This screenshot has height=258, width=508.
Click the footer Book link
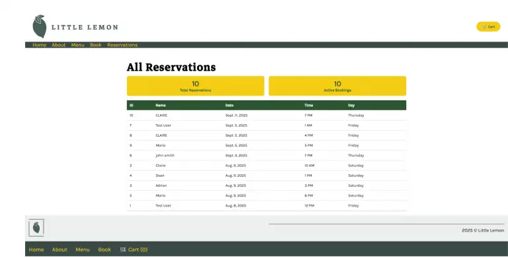[105, 249]
